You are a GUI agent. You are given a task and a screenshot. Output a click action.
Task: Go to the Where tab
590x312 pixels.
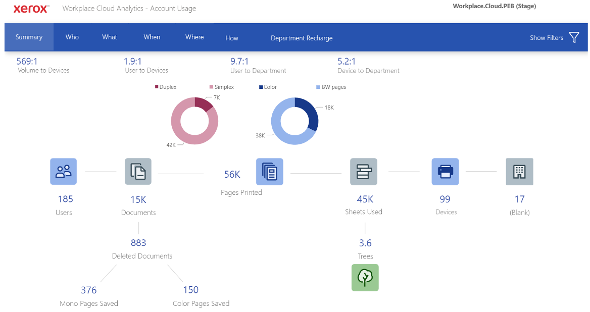click(194, 37)
